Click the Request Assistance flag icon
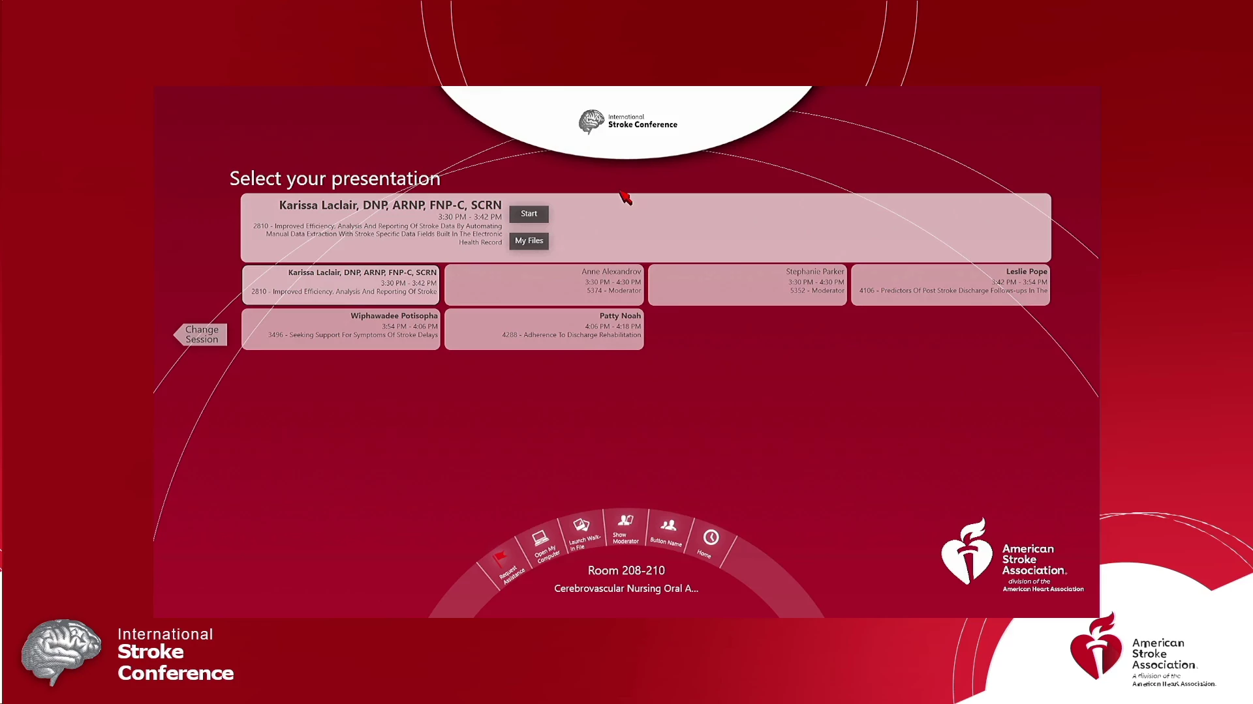Screen dimensions: 1253x704 click(501, 558)
